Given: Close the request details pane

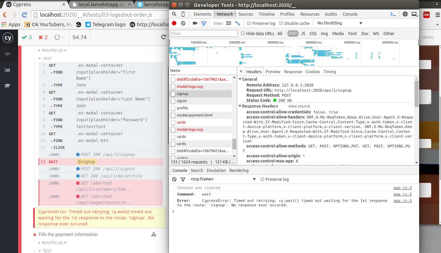Looking at the screenshot, I should pos(241,72).
